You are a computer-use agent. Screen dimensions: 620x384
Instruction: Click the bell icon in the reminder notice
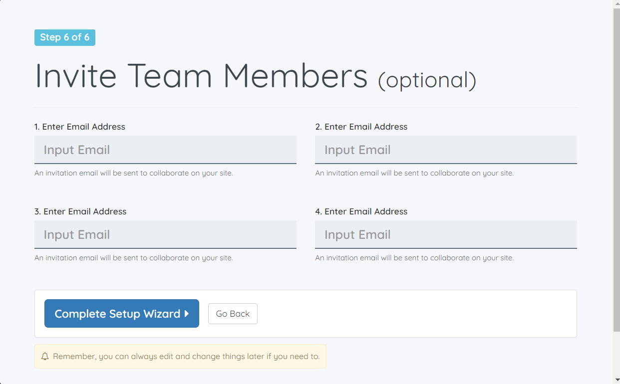coord(45,357)
